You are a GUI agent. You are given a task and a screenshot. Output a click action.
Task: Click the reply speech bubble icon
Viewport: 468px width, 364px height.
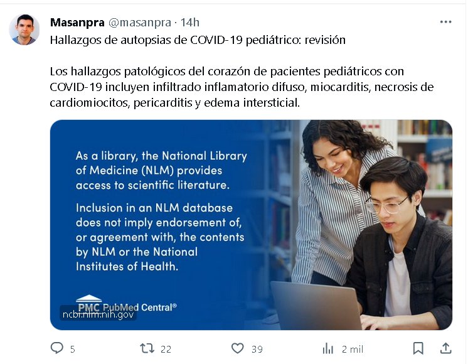point(56,348)
